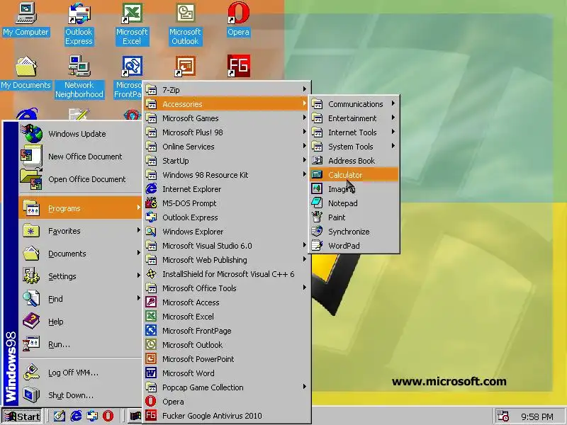
Task: Launch Microsoft PowerPoint from Programs
Action: (227, 358)
